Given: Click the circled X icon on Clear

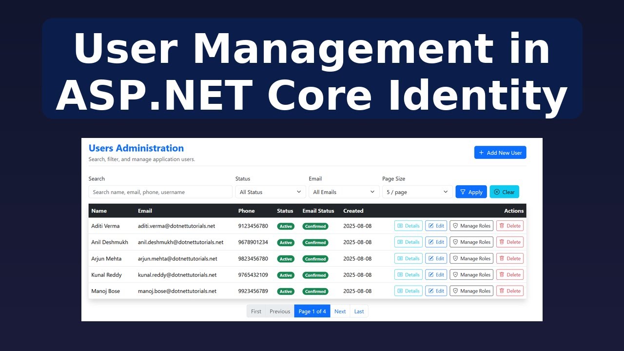Looking at the screenshot, I should click(497, 192).
